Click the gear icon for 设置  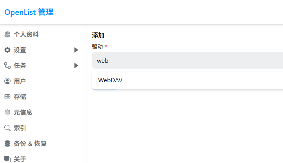[7, 50]
